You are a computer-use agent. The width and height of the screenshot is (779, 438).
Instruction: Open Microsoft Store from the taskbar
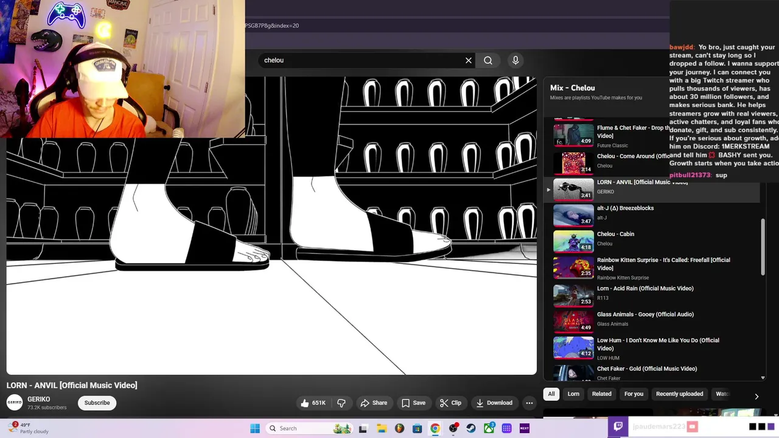point(417,428)
